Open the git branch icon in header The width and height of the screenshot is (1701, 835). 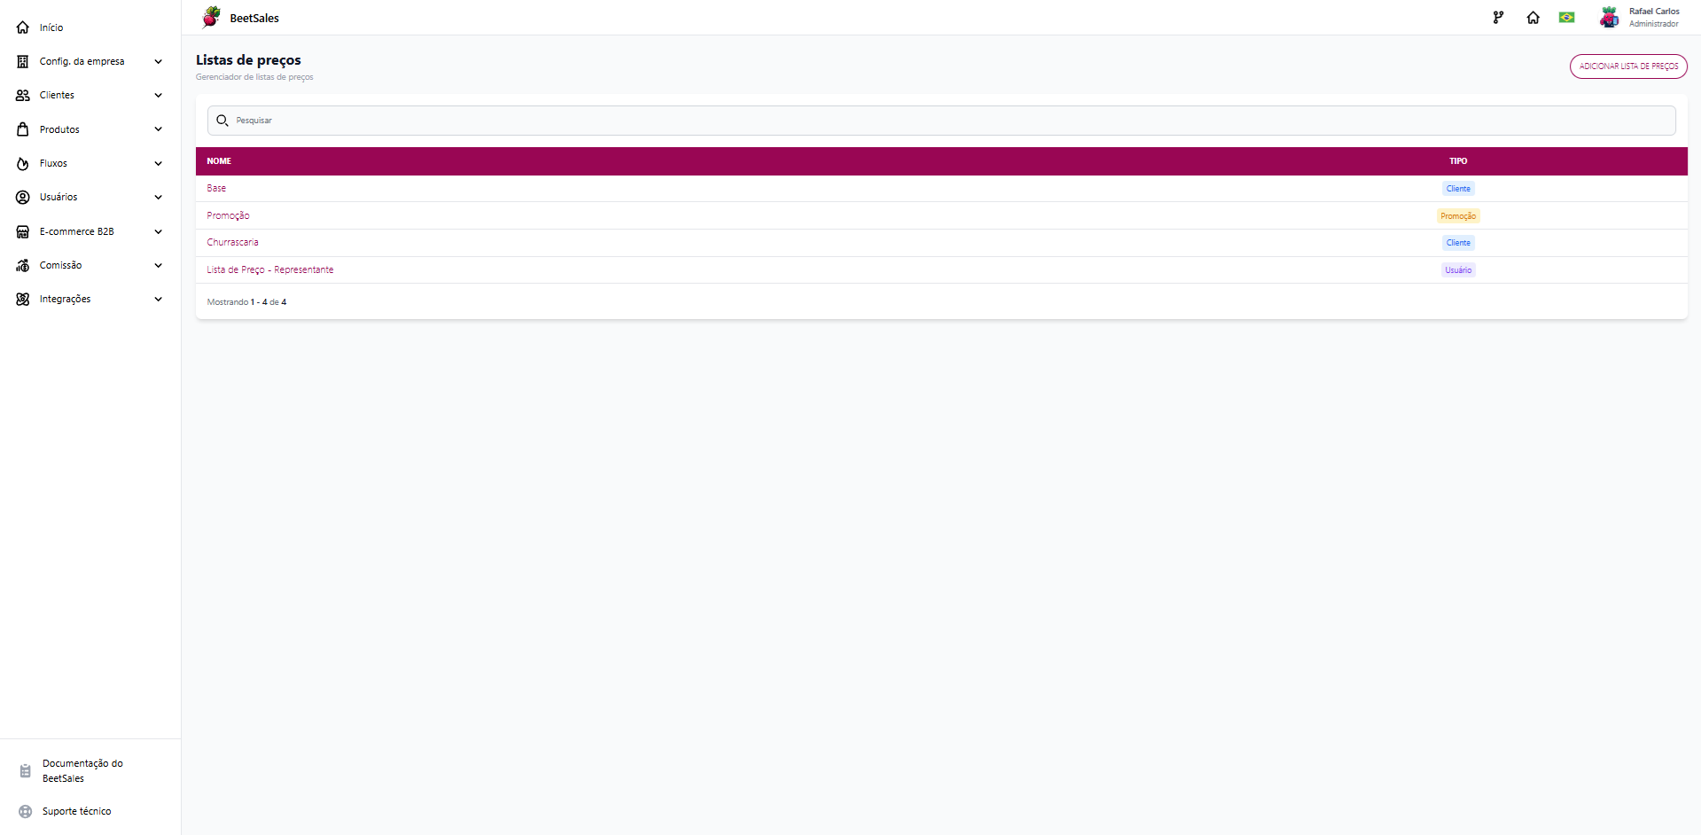click(1498, 18)
